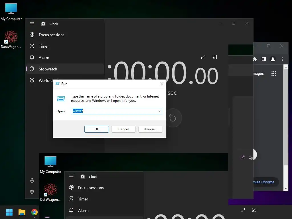The image size is (292, 219).
Task: Expand the Open field dropdown arrow in Run
Action: pos(160,111)
